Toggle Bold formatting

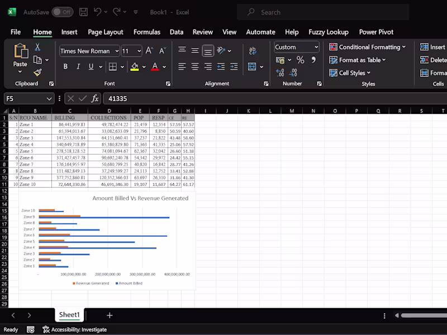pos(65,66)
